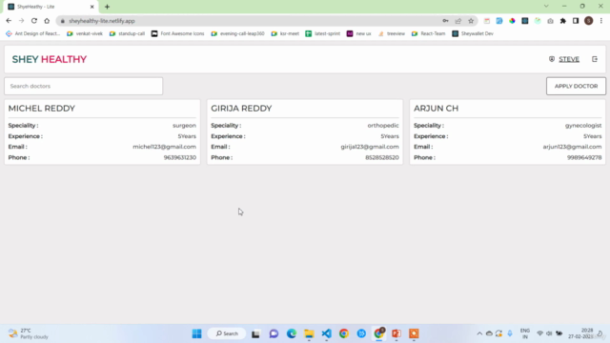
Task: Click the surgeon speciality value
Action: tap(184, 125)
